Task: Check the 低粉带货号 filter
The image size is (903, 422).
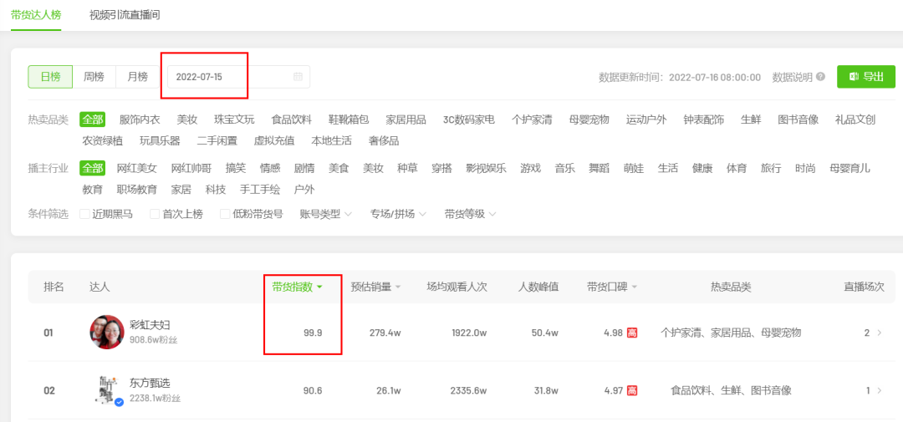Action: [225, 214]
